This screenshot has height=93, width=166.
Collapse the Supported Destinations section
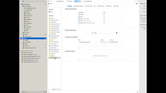64,9
